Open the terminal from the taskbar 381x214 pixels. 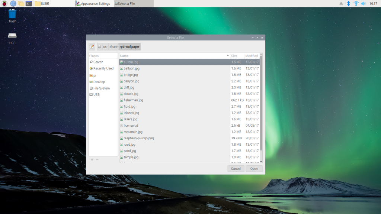[29, 3]
